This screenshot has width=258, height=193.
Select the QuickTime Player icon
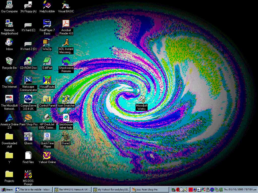pos(47,137)
